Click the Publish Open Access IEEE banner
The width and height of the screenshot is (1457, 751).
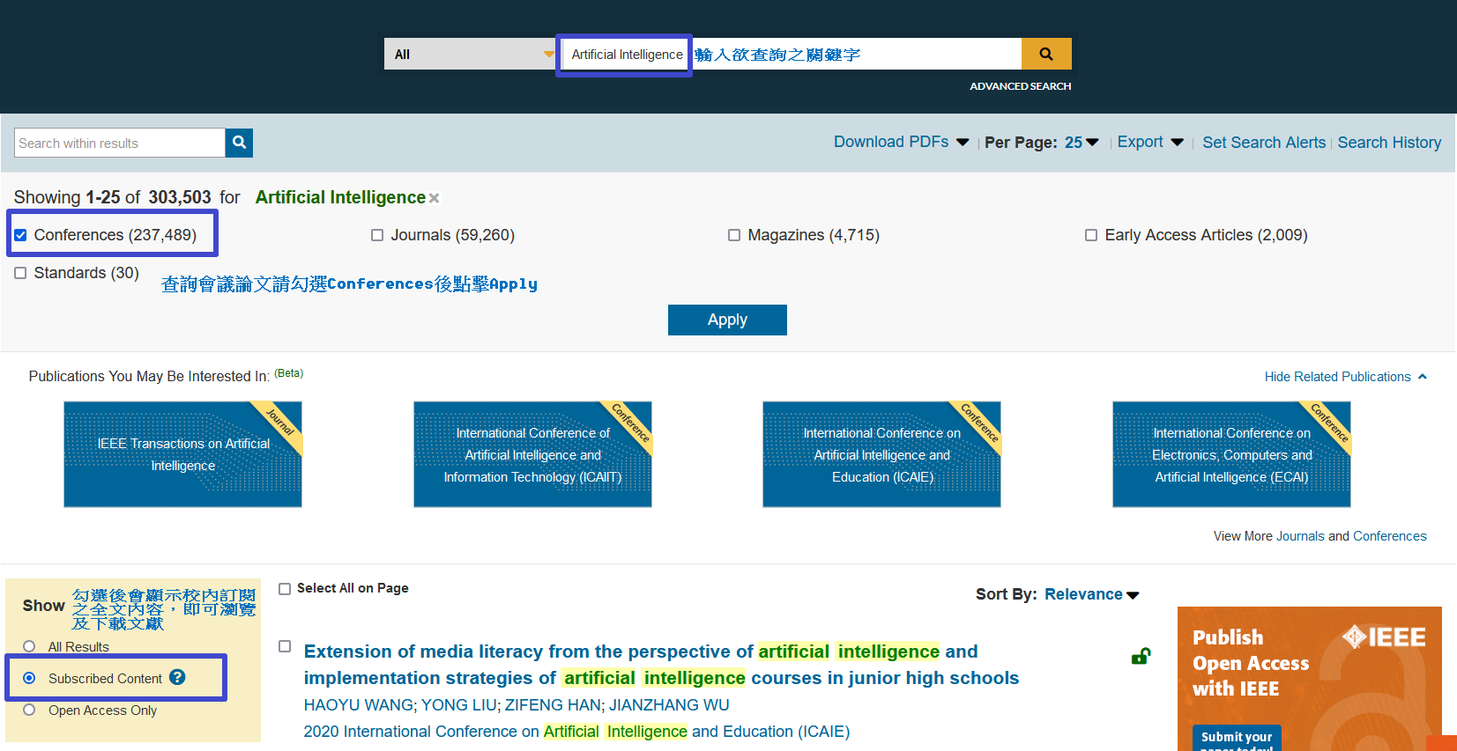(x=1309, y=678)
